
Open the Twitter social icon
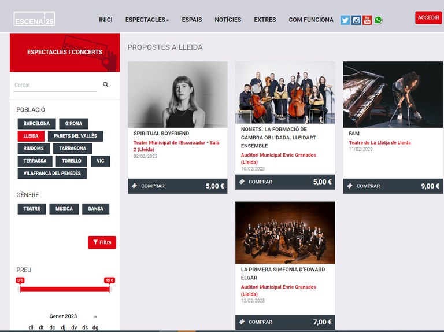point(345,20)
